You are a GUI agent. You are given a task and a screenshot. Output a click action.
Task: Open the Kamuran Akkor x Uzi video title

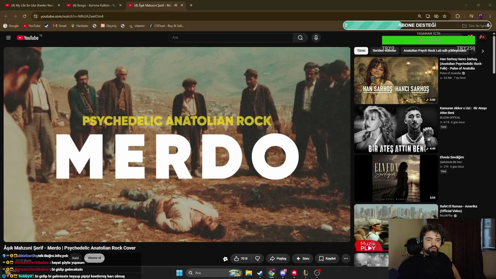(x=463, y=110)
